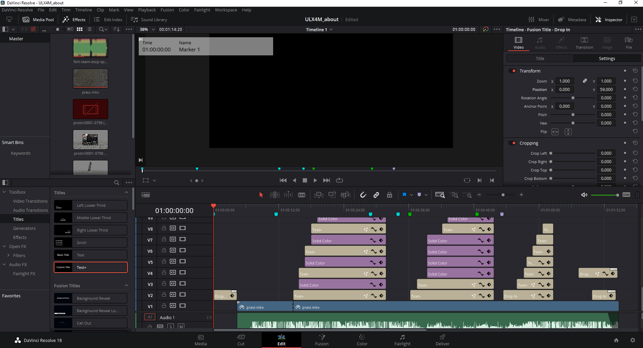Open viewer zoom percentage dropdown

coord(147,30)
